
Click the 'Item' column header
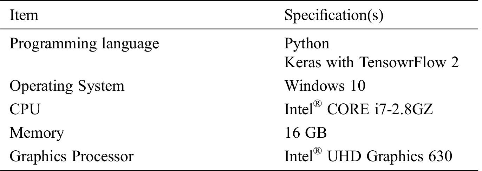tap(24, 16)
